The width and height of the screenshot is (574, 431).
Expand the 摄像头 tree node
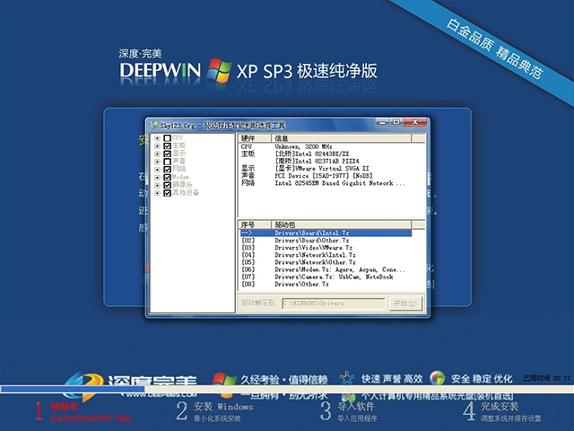[x=157, y=186]
